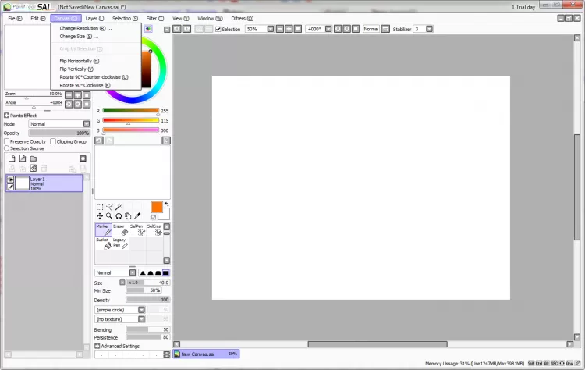Switch to New Canvas.sai document tab
The width and height of the screenshot is (585, 370).
206,354
